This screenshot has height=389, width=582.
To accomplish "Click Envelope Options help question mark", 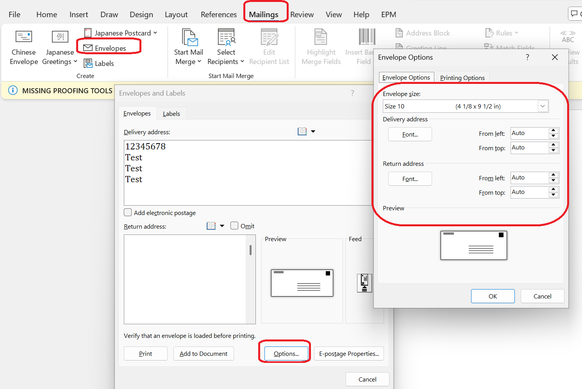I will (x=527, y=57).
